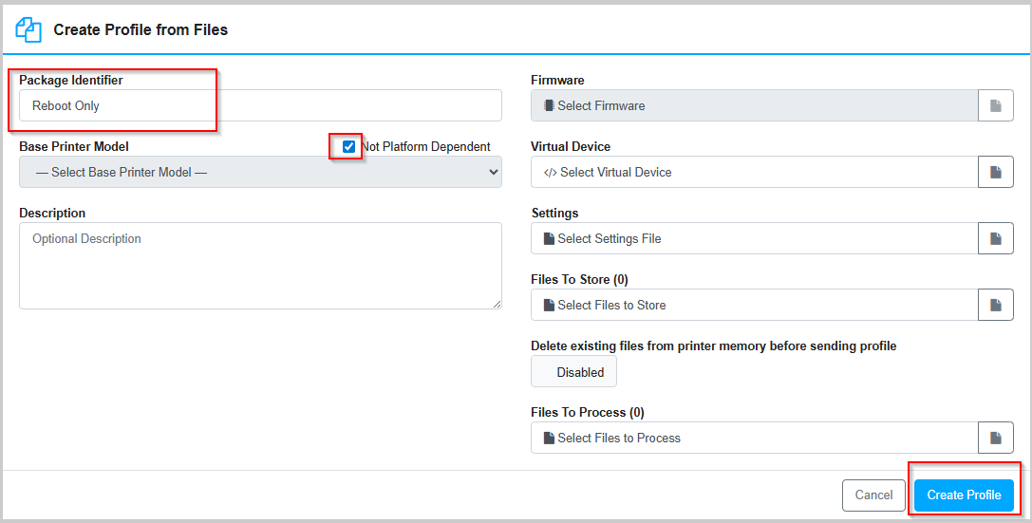Click the Delete existing files from printer memory label
This screenshot has width=1032, height=523.
713,346
